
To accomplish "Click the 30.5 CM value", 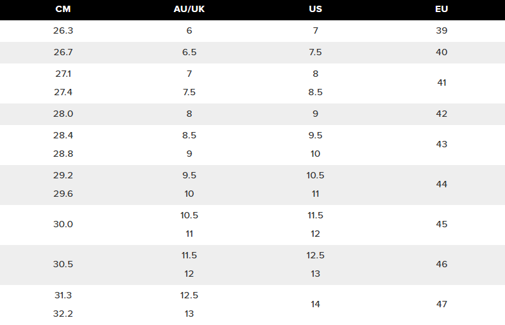I will tap(63, 264).
